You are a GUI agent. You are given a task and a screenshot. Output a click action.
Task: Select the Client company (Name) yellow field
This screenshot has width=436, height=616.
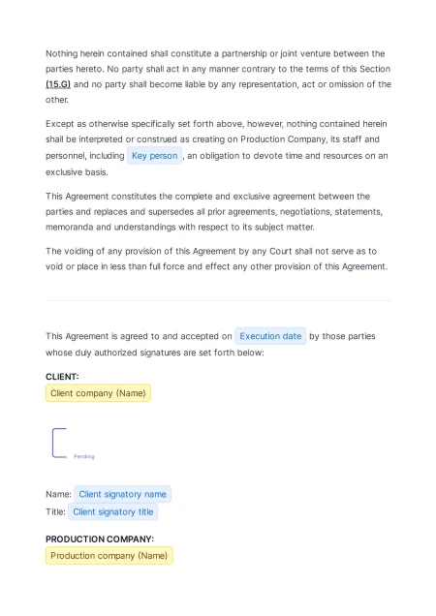(x=98, y=393)
